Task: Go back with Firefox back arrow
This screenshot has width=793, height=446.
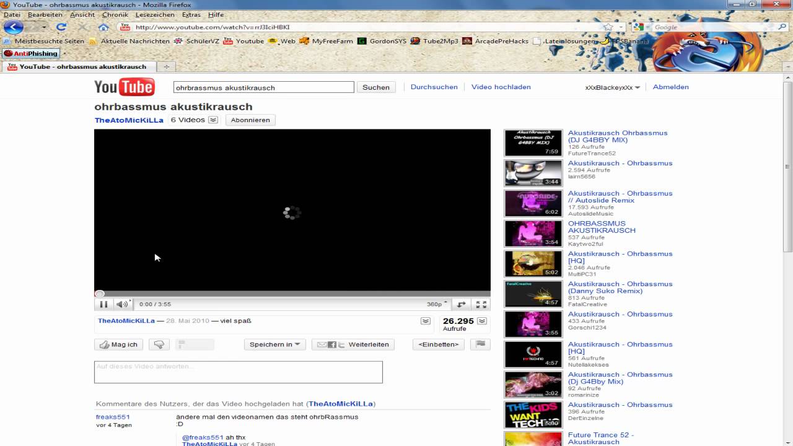Action: point(13,27)
